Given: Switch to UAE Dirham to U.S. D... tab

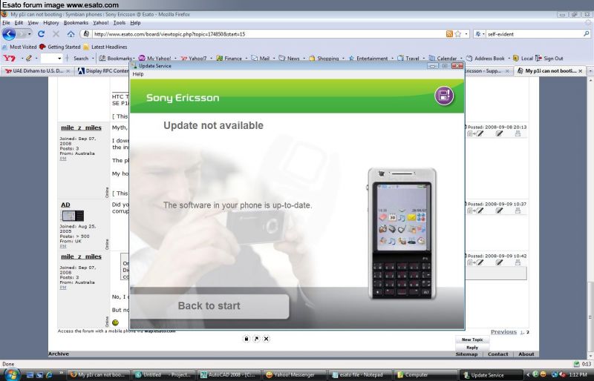Looking at the screenshot, I should click(38, 70).
